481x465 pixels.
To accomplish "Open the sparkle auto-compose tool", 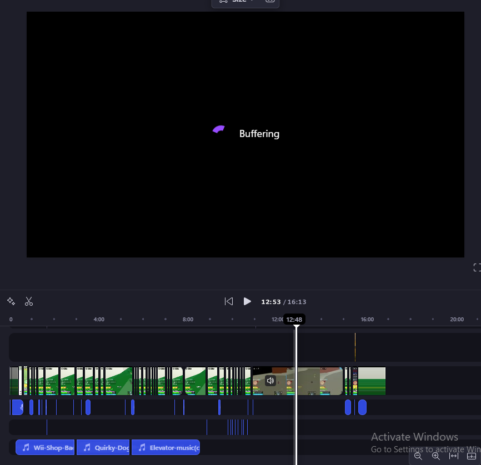I will 11,301.
